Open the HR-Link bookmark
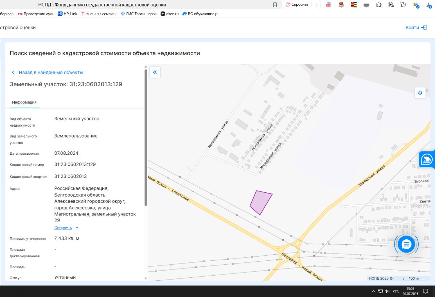Screen dimensions: 435x297 click(x=68, y=14)
